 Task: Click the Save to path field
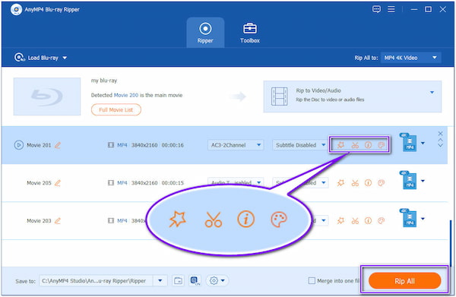(97, 281)
